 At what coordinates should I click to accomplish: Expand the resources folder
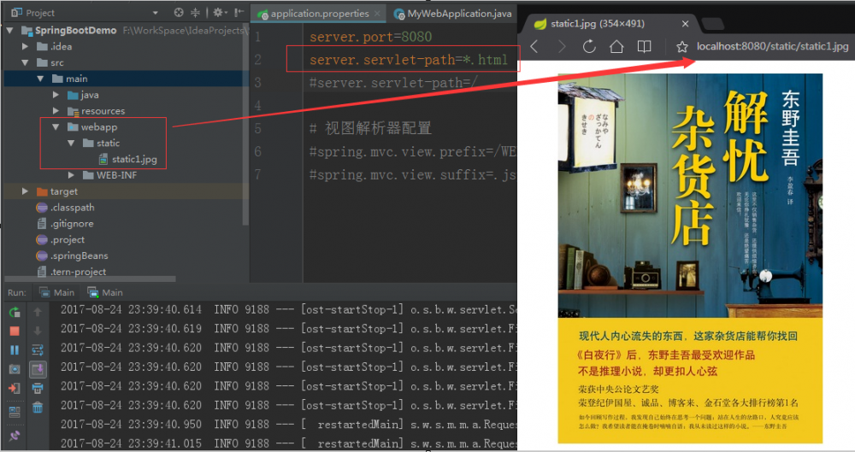click(x=56, y=111)
